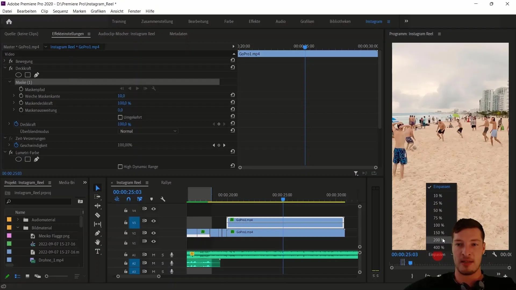
Task: Open the Metadaten tab
Action: [178, 34]
